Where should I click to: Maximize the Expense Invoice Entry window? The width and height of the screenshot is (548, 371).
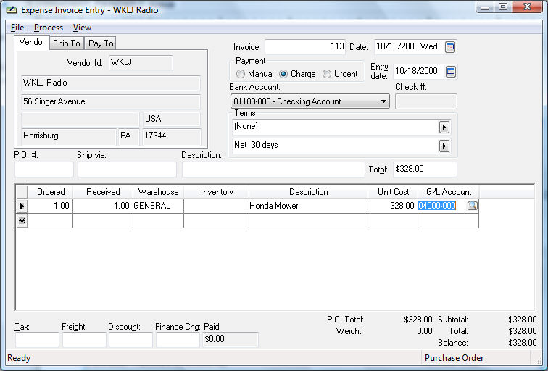pyautogui.click(x=503, y=7)
